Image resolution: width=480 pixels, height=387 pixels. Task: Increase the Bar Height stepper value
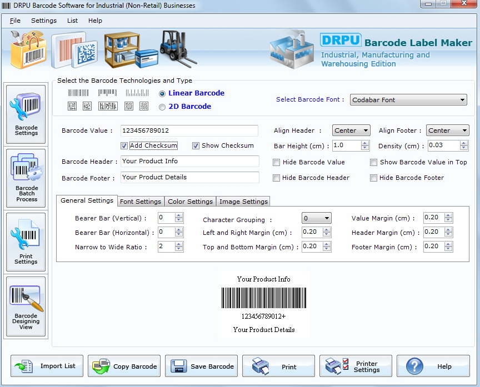click(364, 143)
